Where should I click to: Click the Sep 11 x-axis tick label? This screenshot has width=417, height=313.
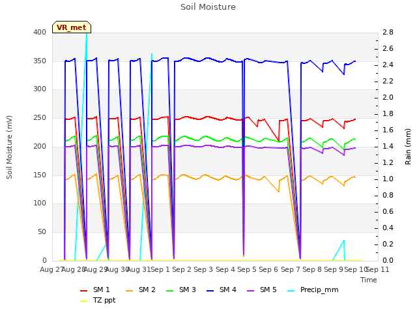377,269
